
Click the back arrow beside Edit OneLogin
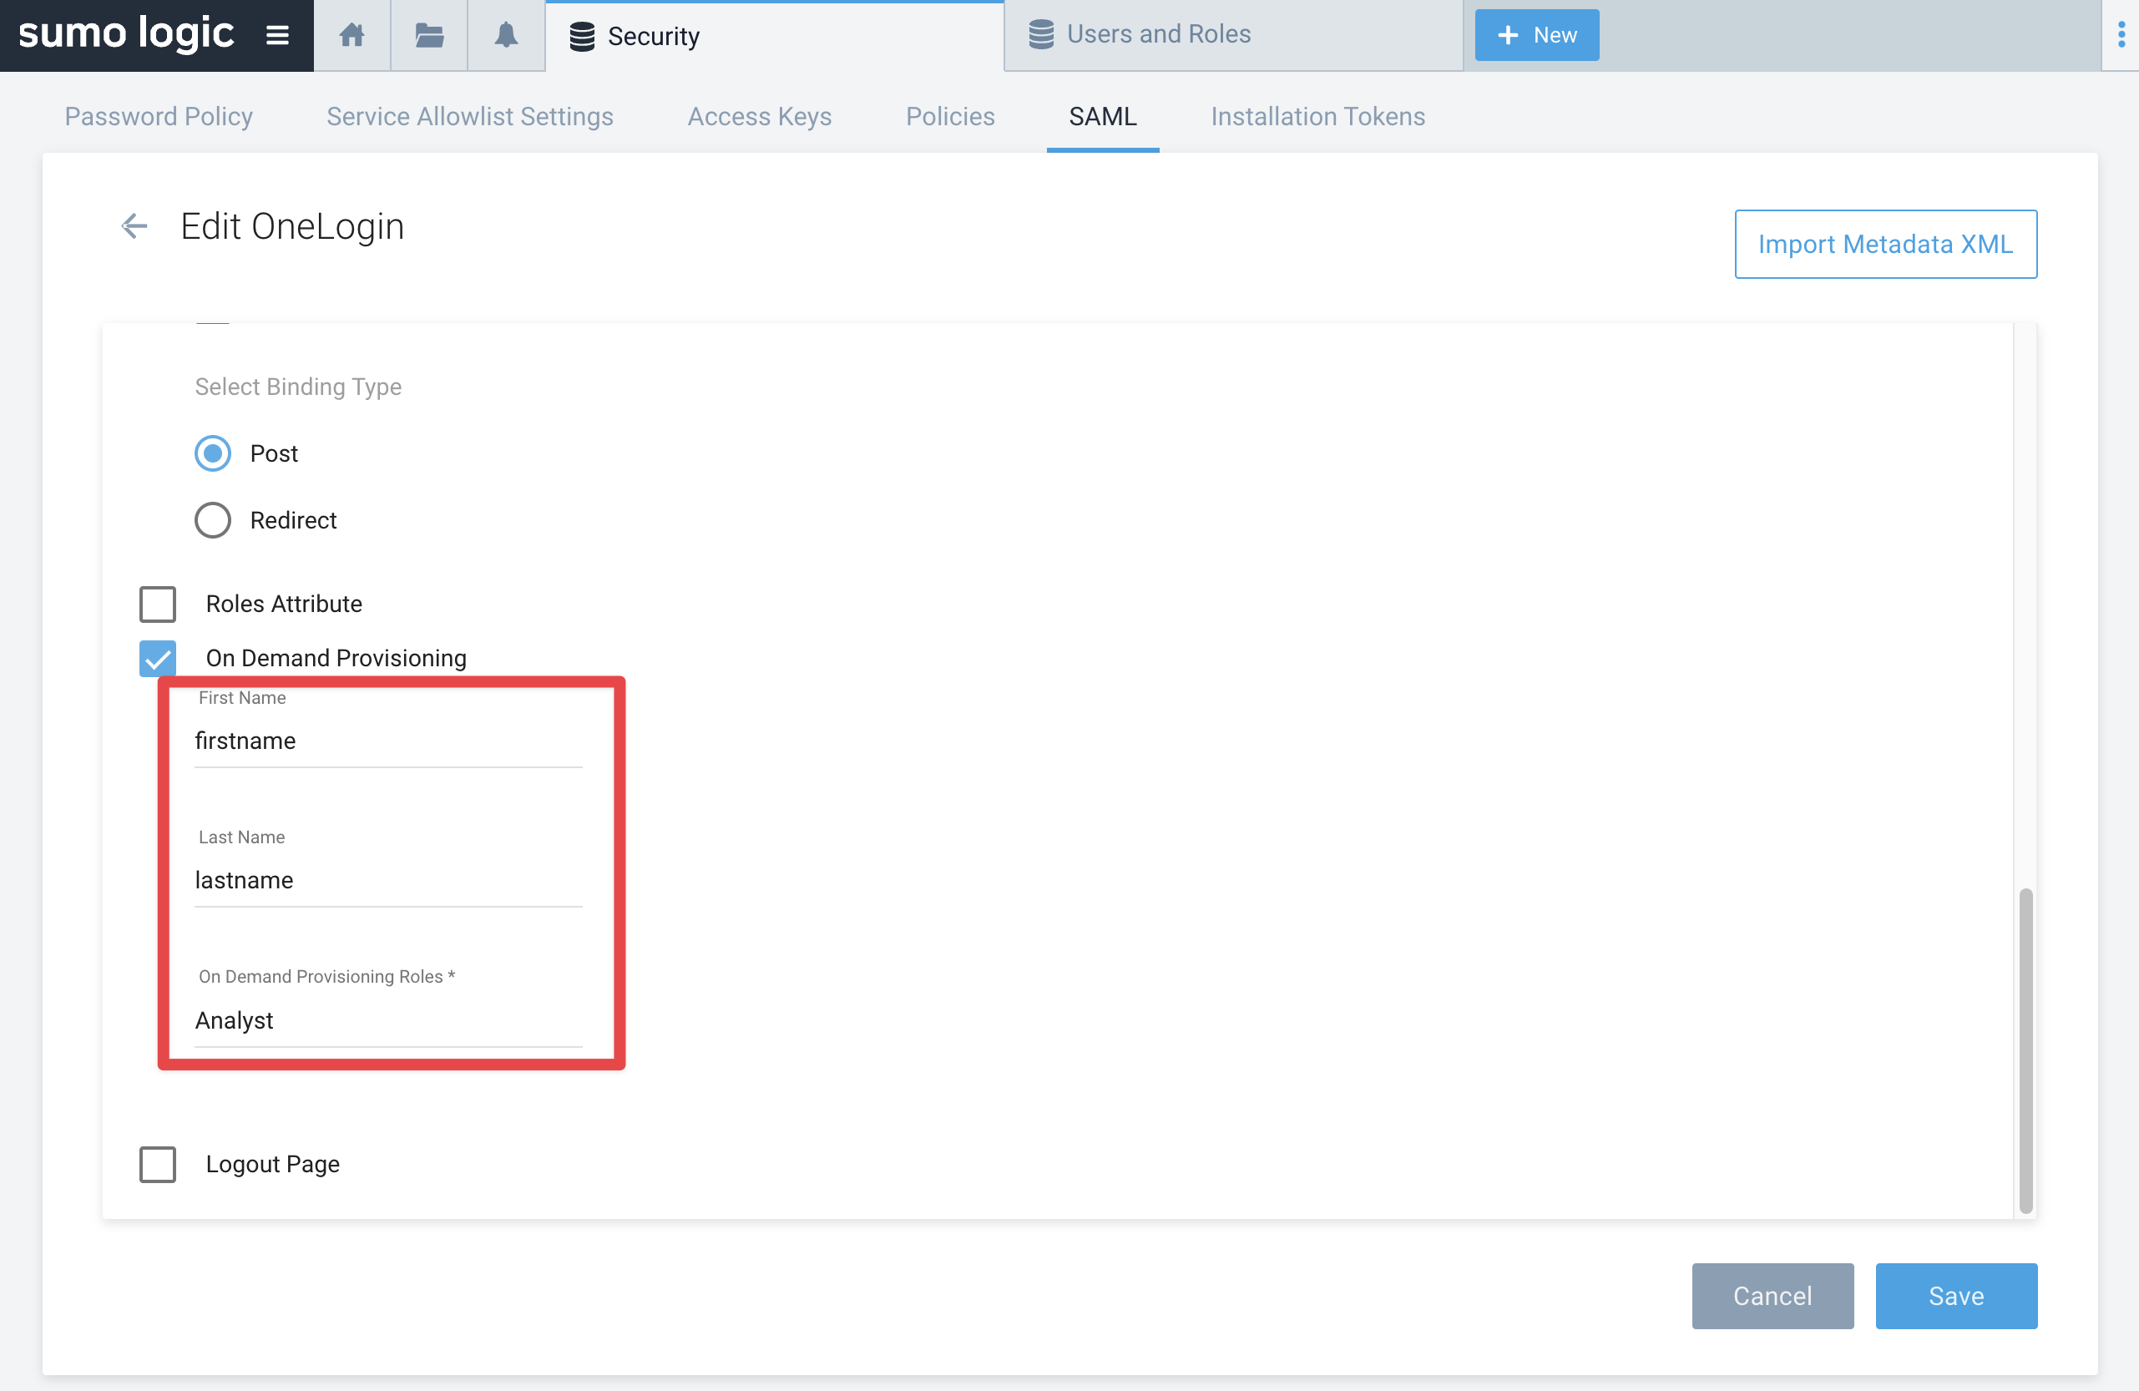[134, 225]
